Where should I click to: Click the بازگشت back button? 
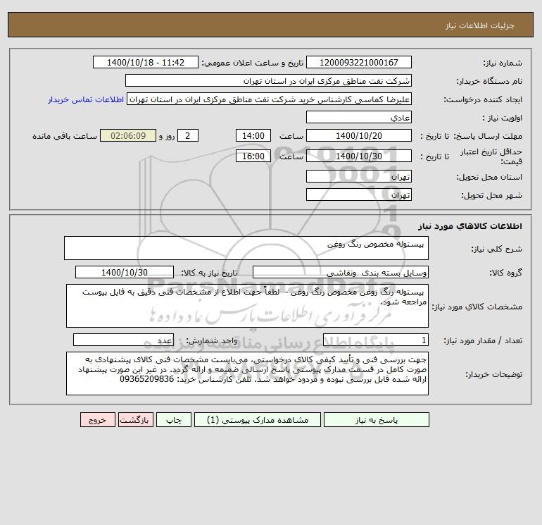pyautogui.click(x=135, y=420)
